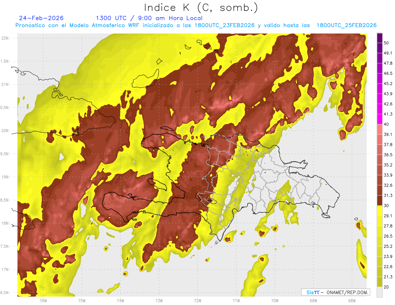Screen dimensions: 395x305
Task: Click the "45.2" colorbar value
Action: click(388, 84)
